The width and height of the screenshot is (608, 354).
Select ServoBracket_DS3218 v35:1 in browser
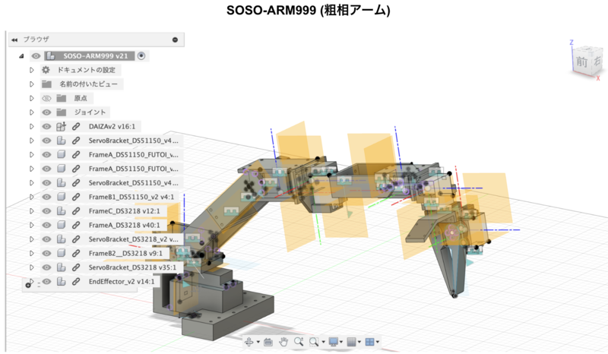click(x=132, y=267)
